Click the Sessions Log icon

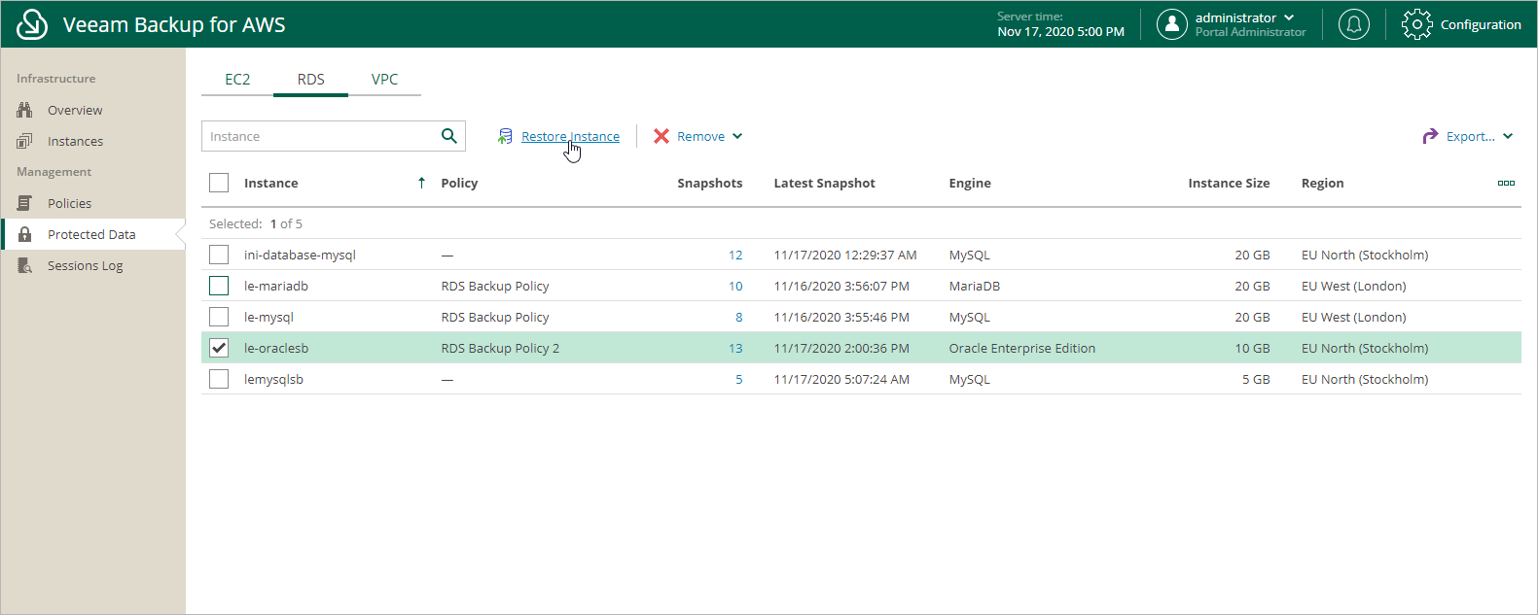point(24,265)
